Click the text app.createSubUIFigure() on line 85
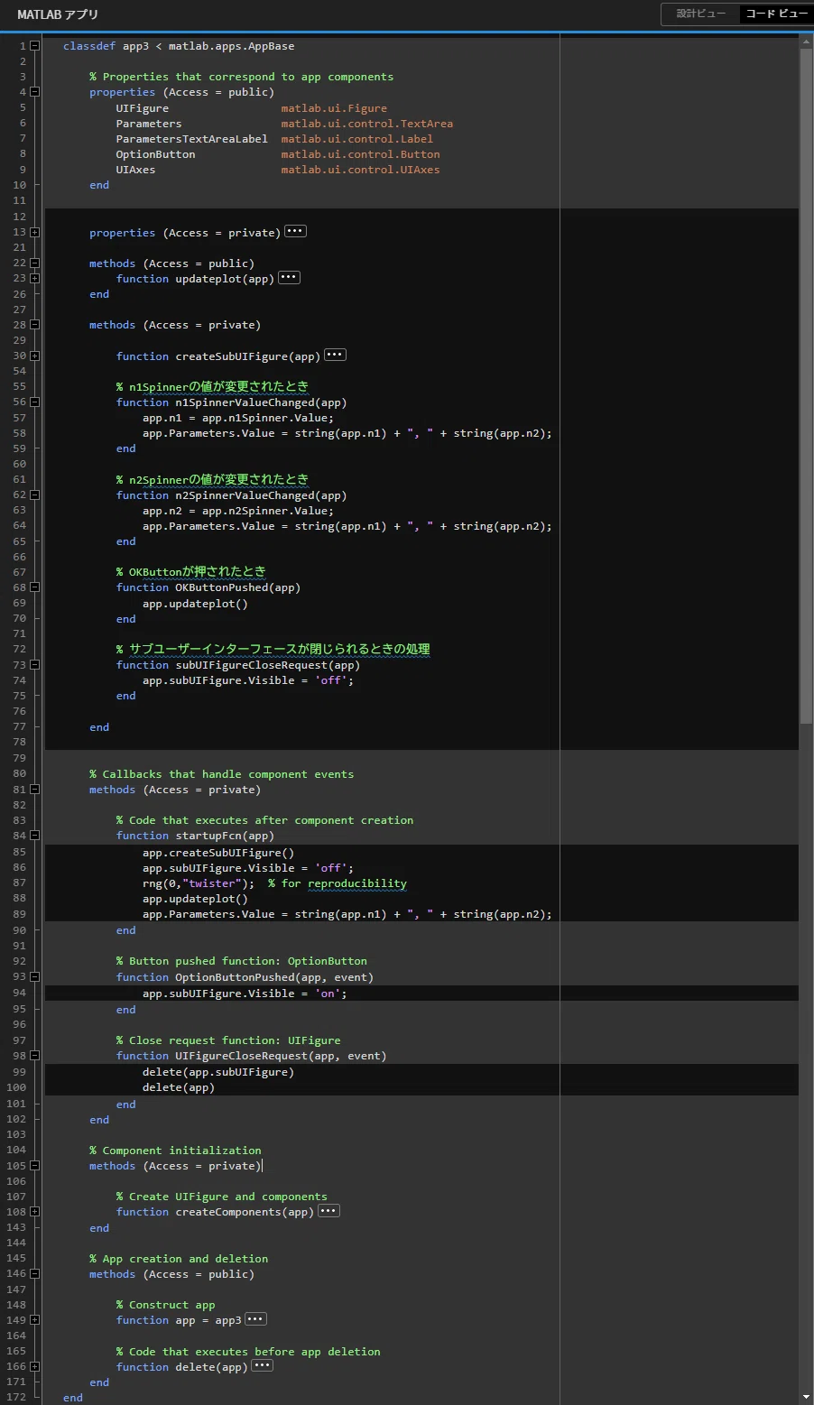Viewport: 814px width, 1405px height. pos(218,853)
